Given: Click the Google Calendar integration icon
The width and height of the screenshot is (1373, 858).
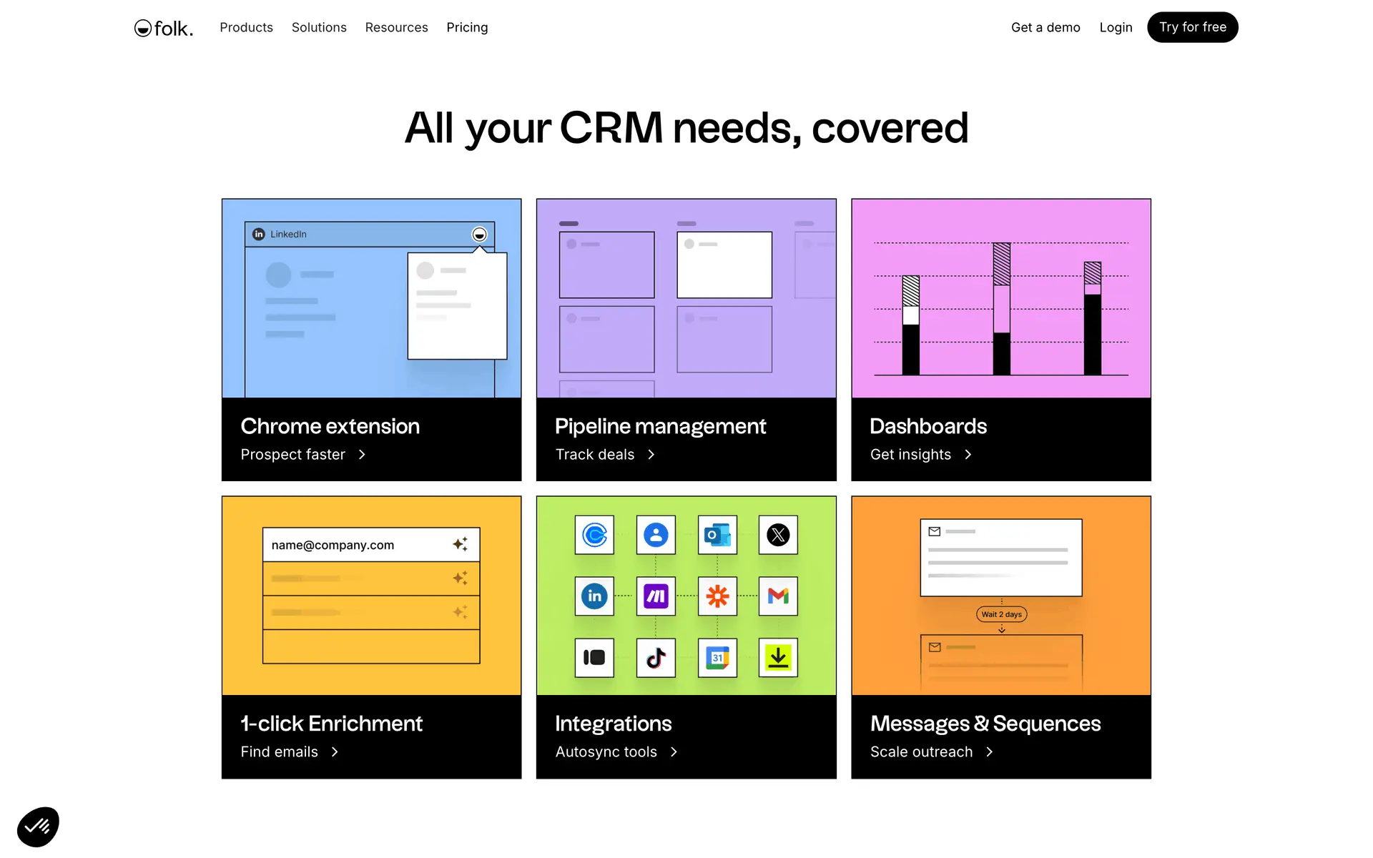Looking at the screenshot, I should 717,657.
